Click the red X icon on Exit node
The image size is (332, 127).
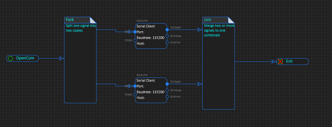pyautogui.click(x=280, y=61)
